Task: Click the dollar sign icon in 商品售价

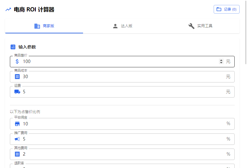Action: pyautogui.click(x=17, y=61)
